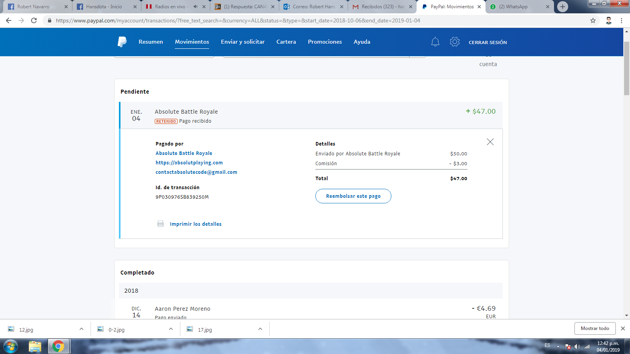Open the Cartera menu item
Screen dimensions: 630x354
pos(286,42)
